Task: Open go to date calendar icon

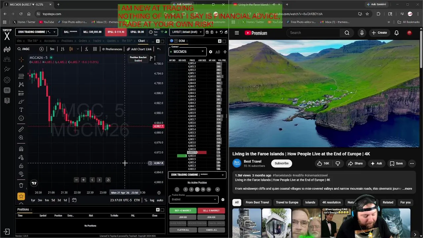Action: pyautogui.click(x=74, y=200)
